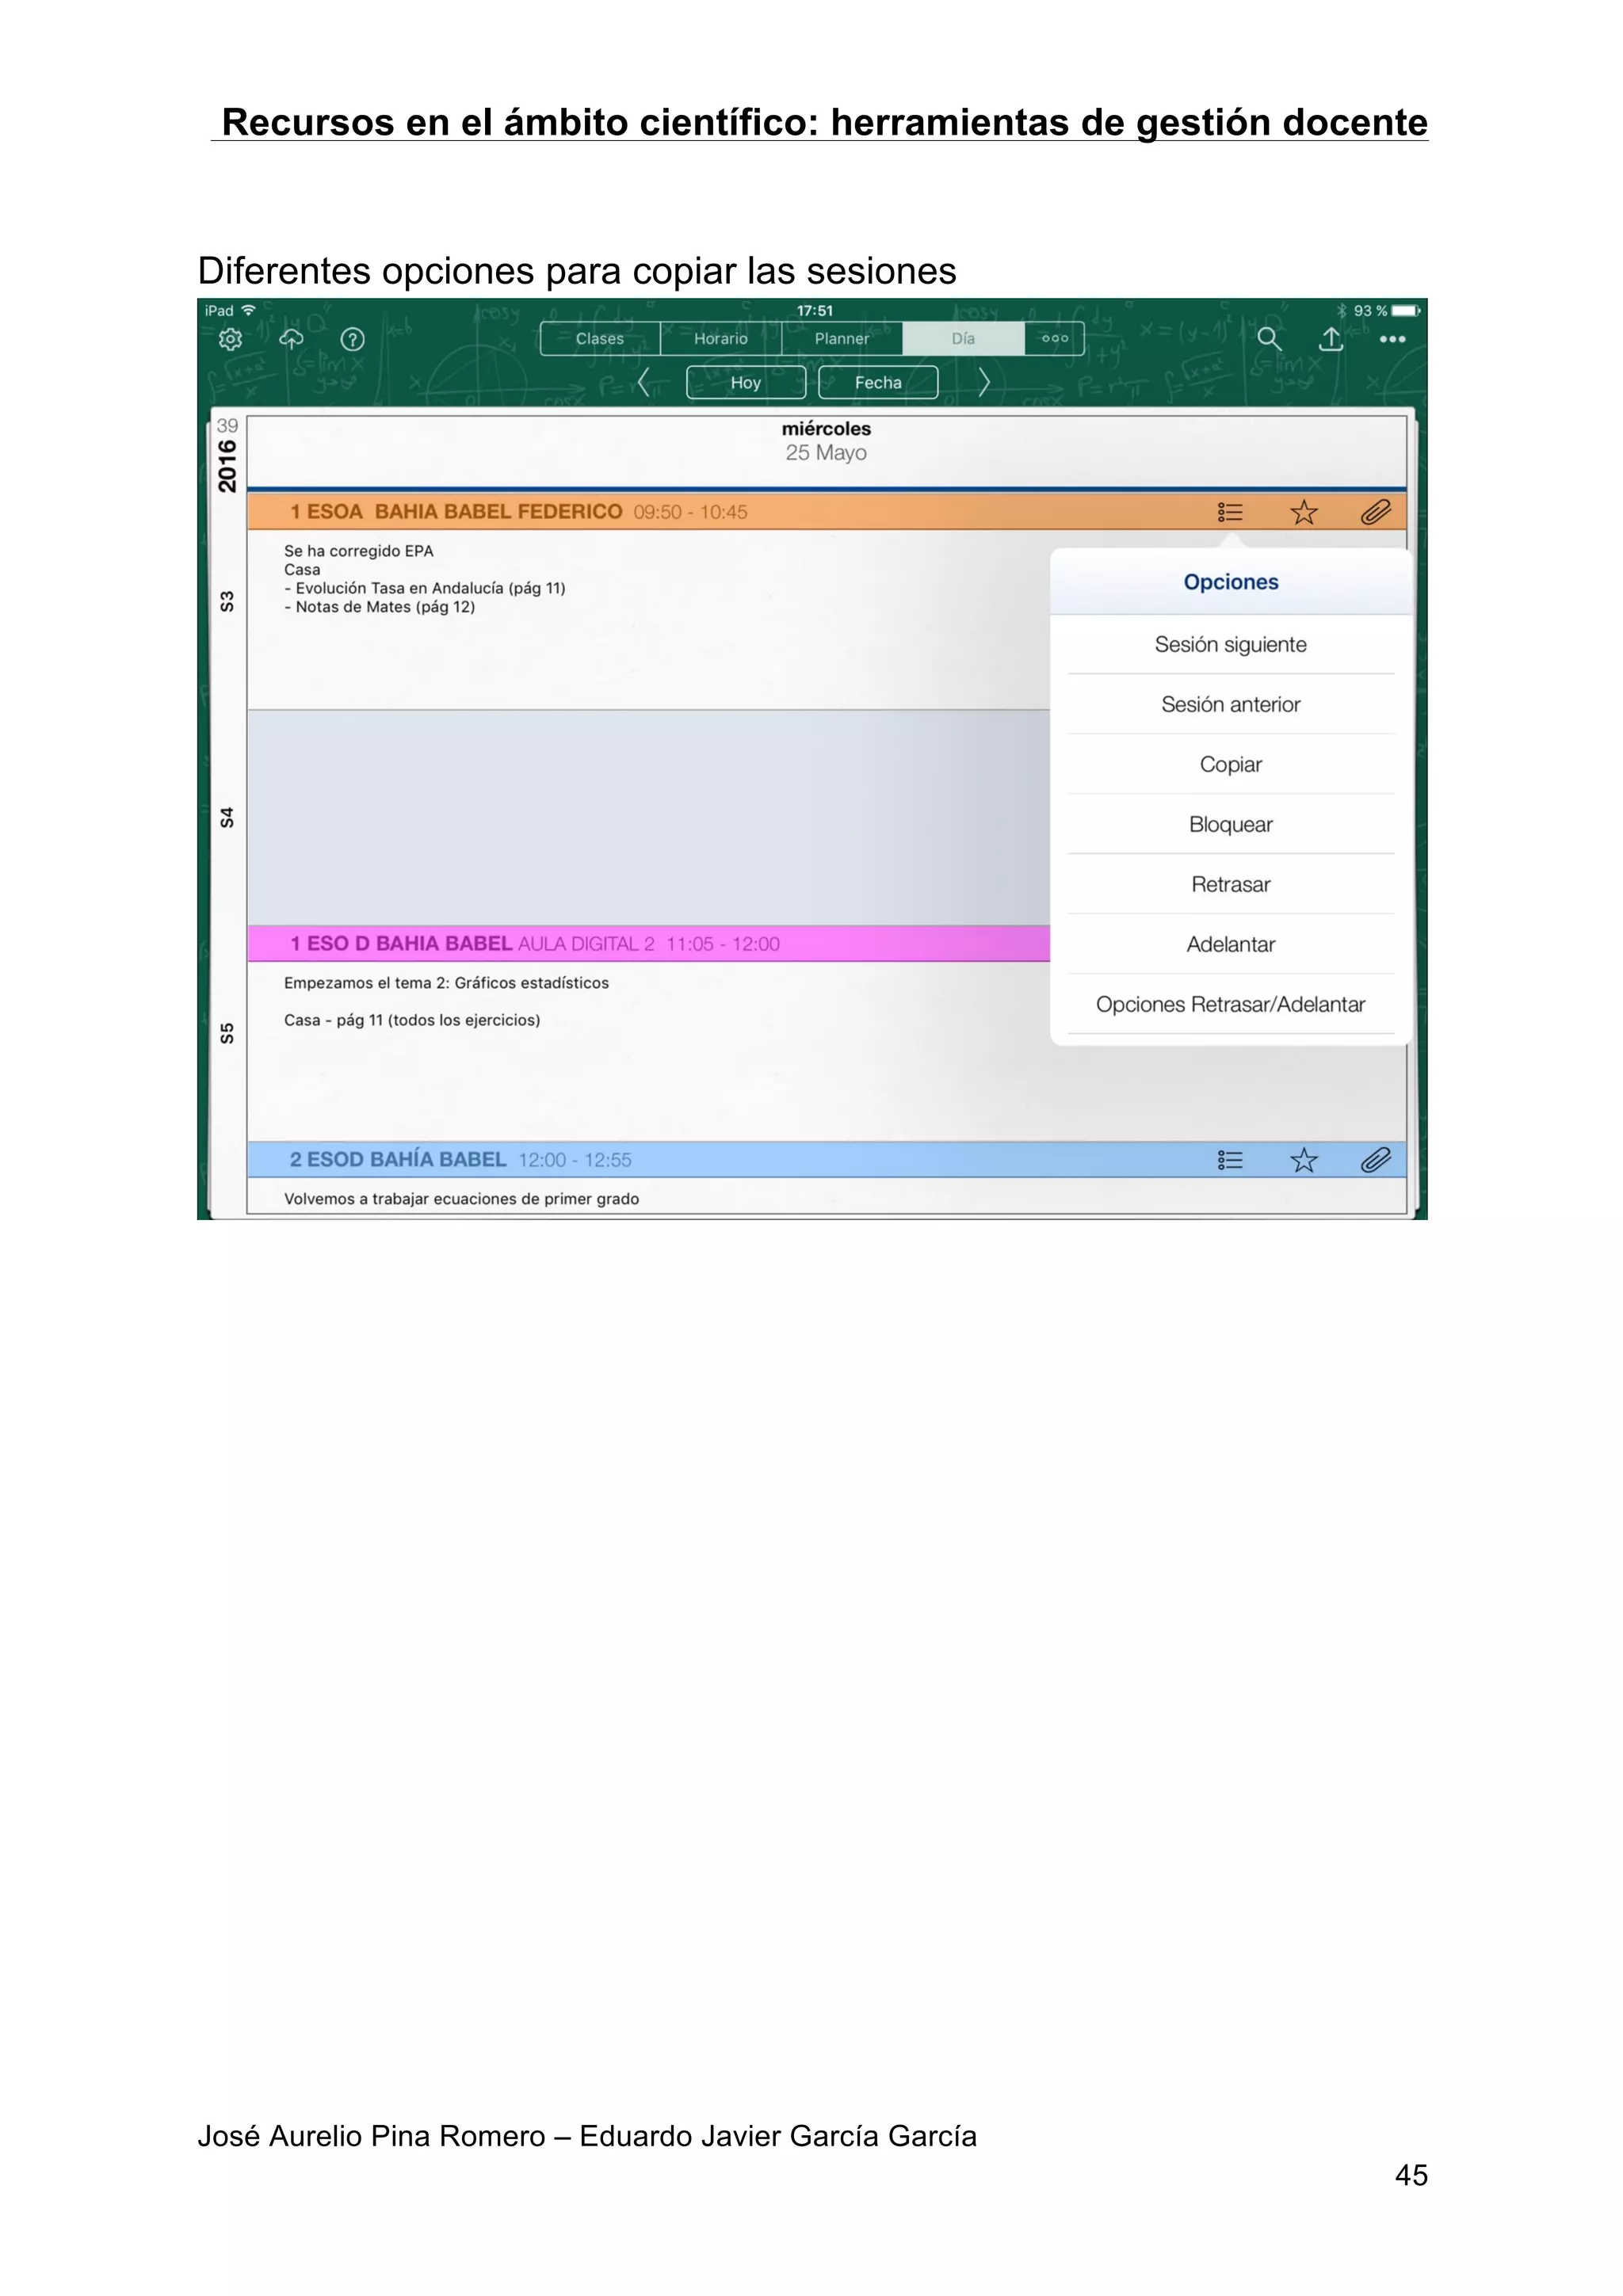Open the help question mark icon
This screenshot has height=2296, width=1623.
(x=352, y=339)
